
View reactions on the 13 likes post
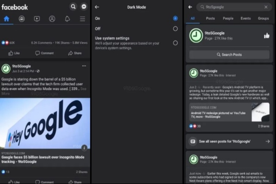click(x=5, y=172)
